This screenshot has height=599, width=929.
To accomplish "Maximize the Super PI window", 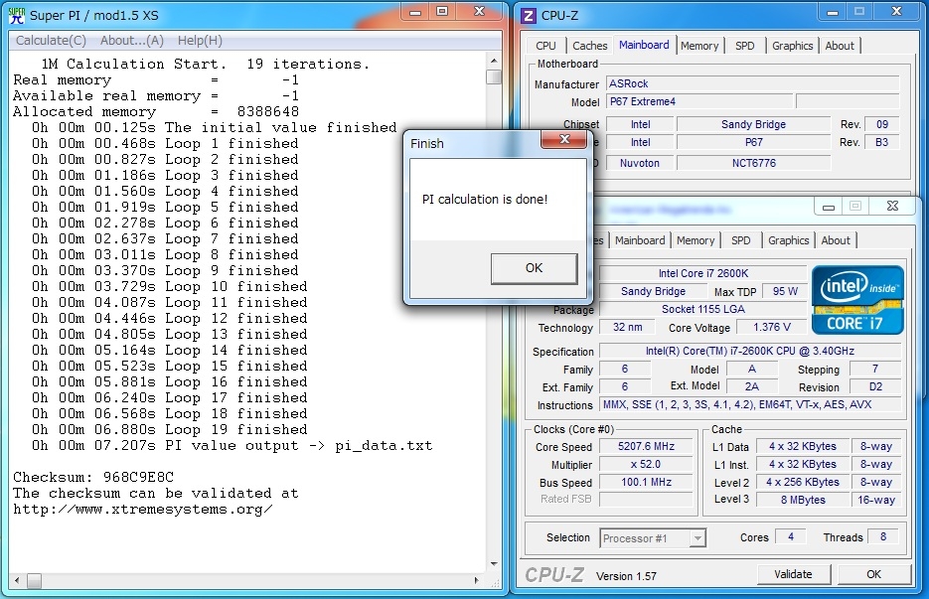I will tap(442, 12).
